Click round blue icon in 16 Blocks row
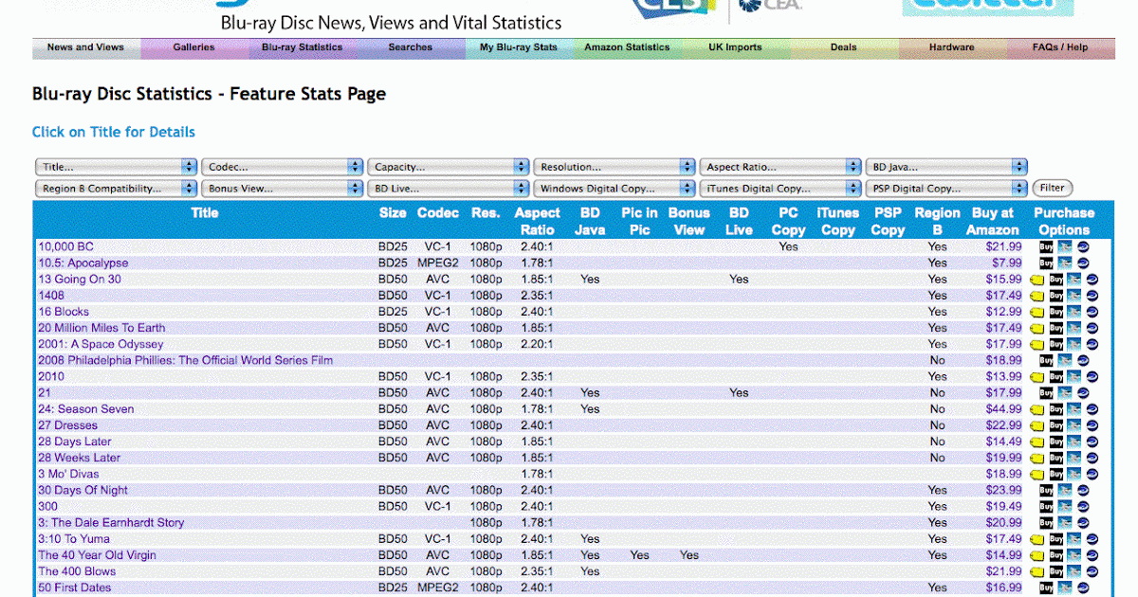This screenshot has height=597, width=1138. (x=1092, y=312)
